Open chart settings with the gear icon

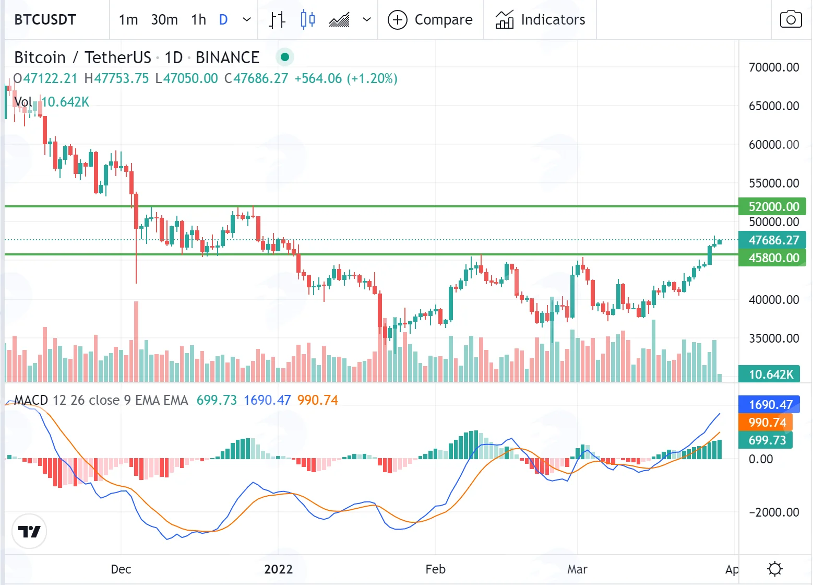click(775, 568)
